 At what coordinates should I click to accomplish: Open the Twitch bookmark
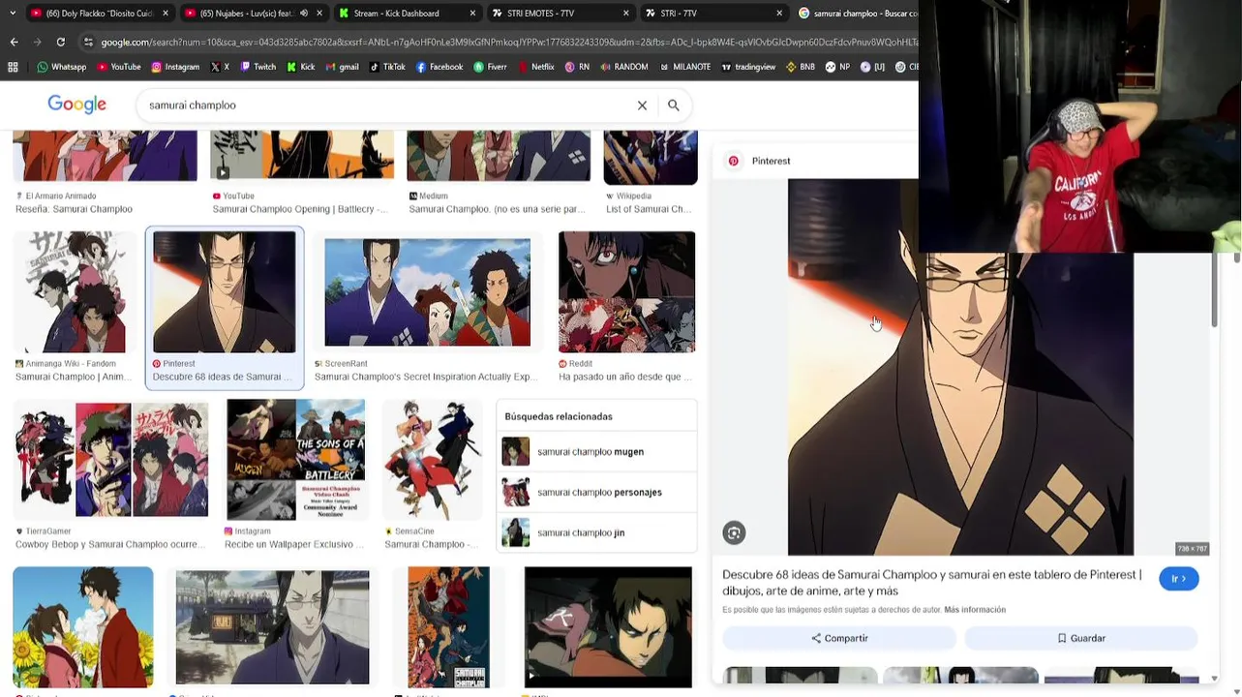coord(257,67)
